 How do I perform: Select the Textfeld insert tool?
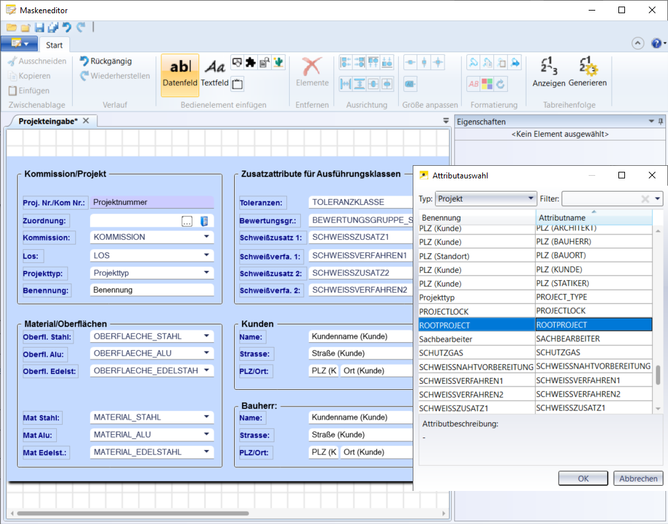(x=214, y=74)
